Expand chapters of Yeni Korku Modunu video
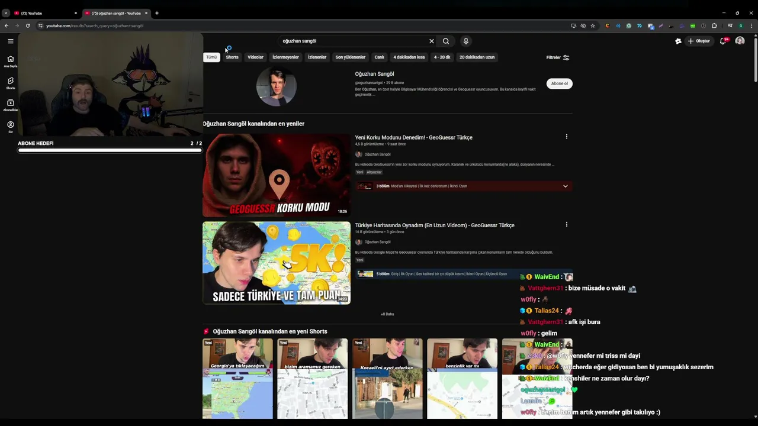 tap(565, 186)
